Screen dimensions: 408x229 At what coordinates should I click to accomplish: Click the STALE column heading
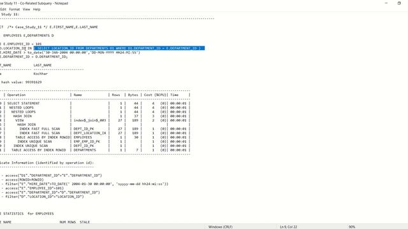(85, 222)
